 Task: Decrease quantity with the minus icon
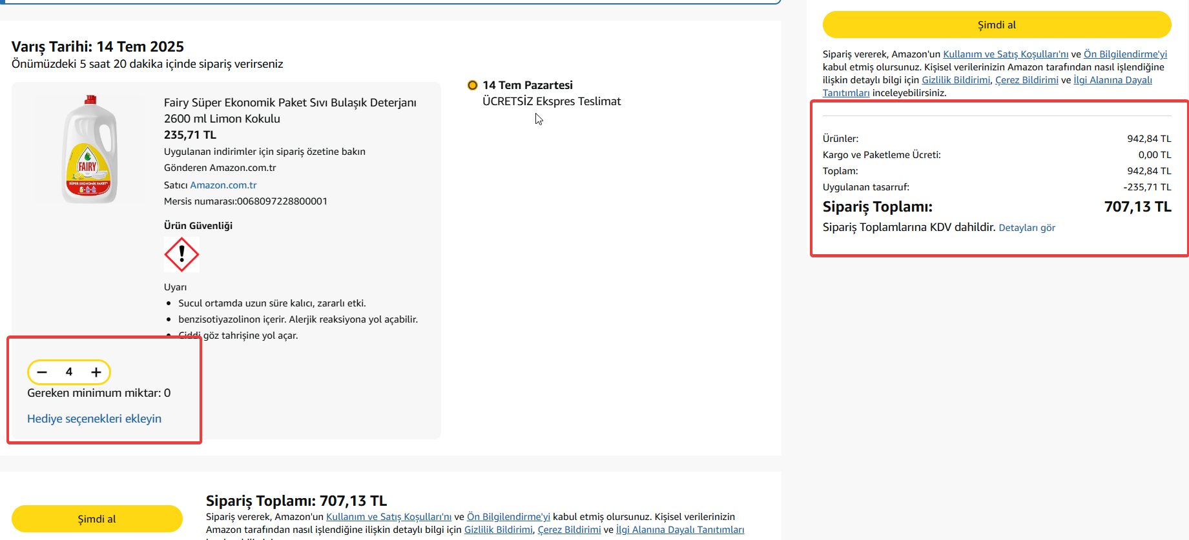(x=42, y=372)
